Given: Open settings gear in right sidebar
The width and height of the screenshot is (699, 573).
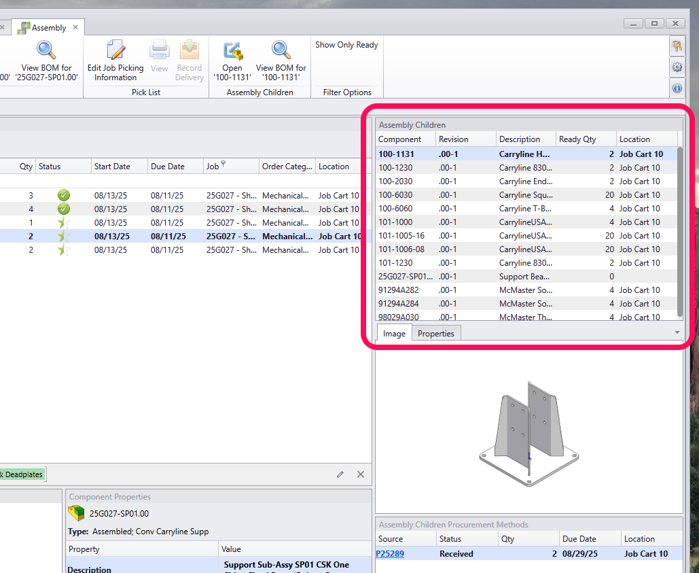Looking at the screenshot, I should click(677, 67).
